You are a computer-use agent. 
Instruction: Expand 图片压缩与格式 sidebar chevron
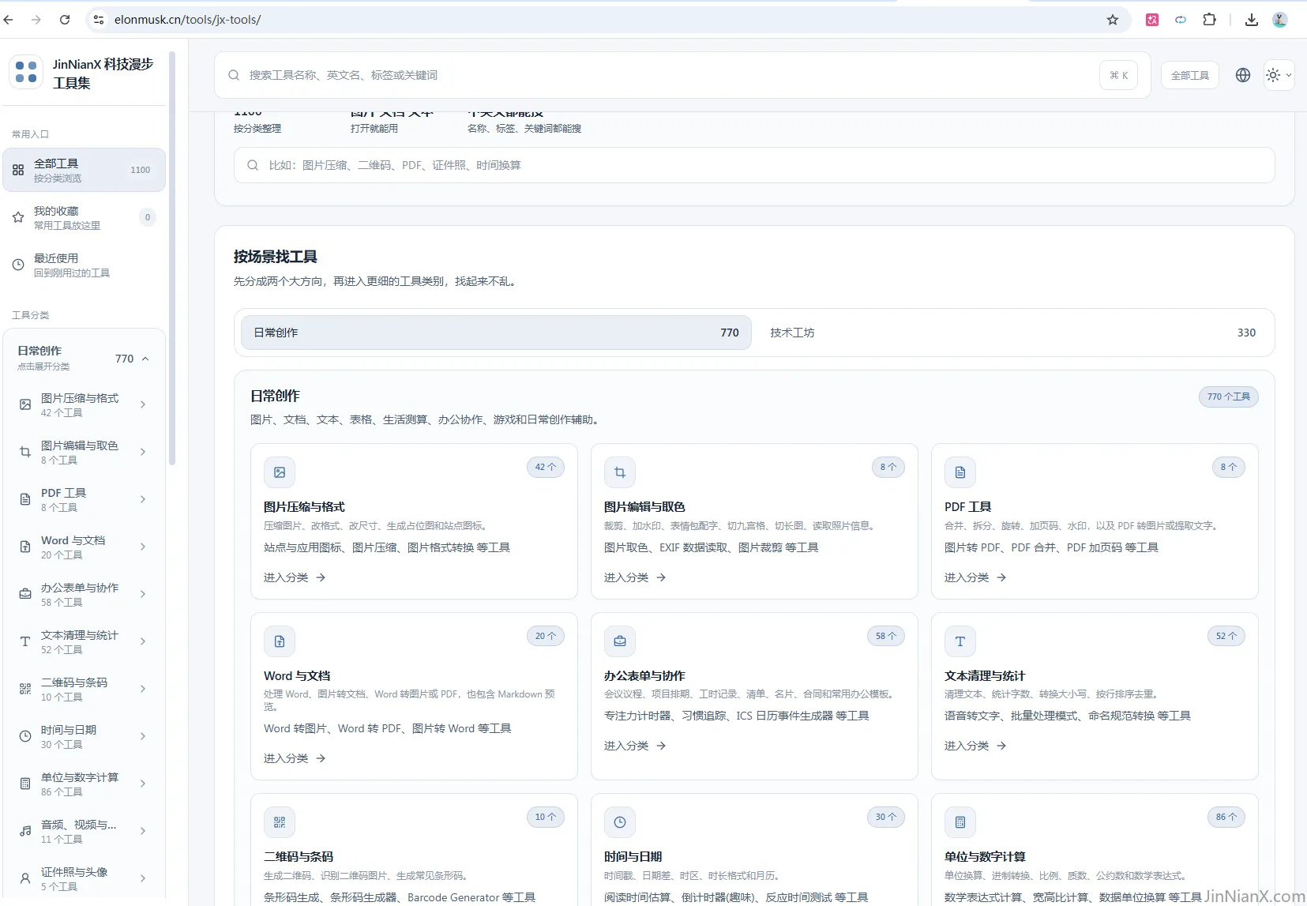(143, 404)
